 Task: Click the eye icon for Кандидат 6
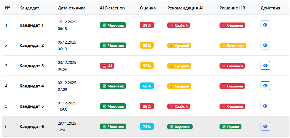tap(265, 126)
